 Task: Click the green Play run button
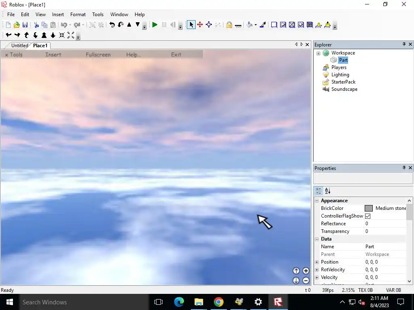155,25
